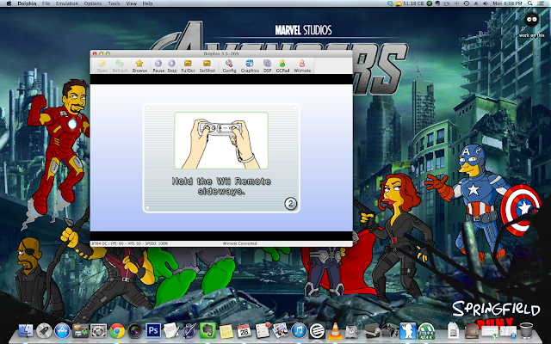The width and height of the screenshot is (551, 344).
Task: Open the Options menu
Action: pos(93,3)
